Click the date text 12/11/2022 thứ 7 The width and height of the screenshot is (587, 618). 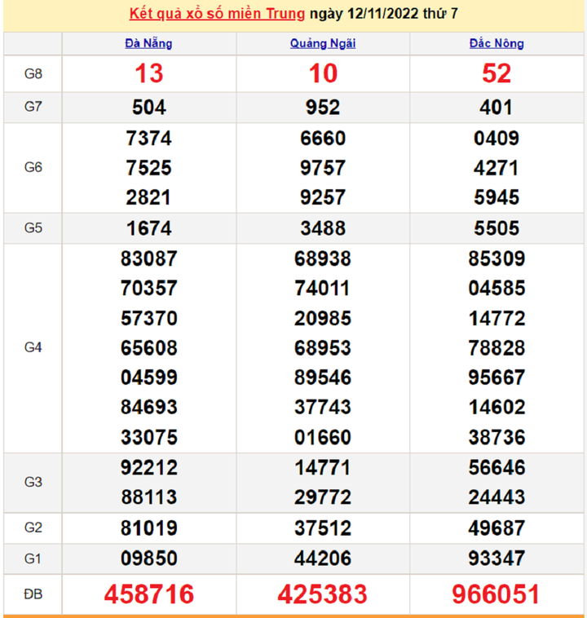[x=399, y=14]
